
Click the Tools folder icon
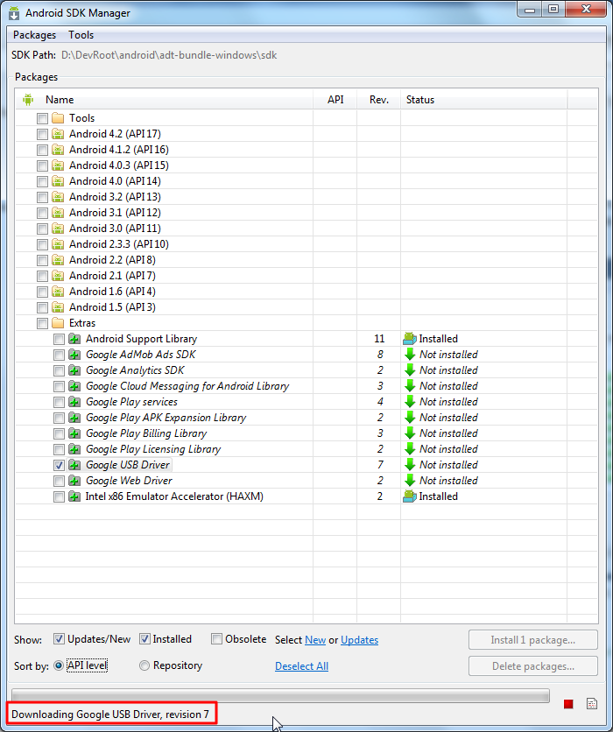pos(58,117)
